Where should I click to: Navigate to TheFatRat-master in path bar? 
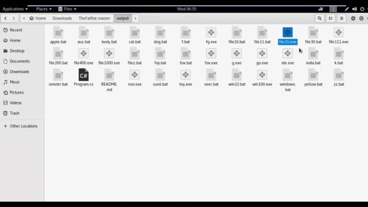tap(94, 18)
